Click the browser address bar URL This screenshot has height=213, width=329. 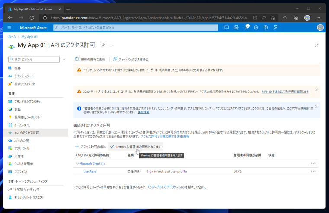150,18
